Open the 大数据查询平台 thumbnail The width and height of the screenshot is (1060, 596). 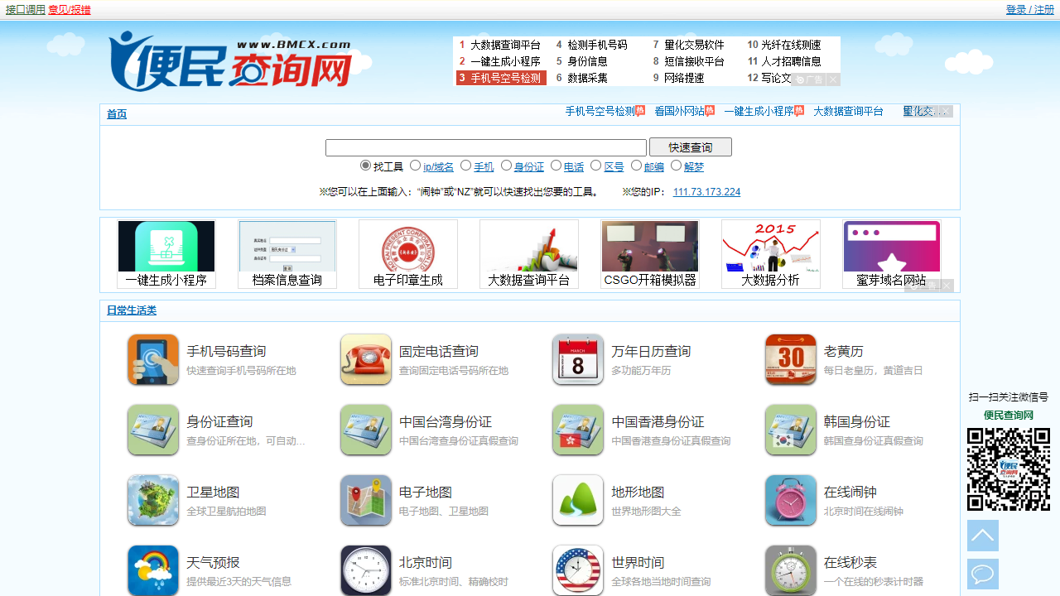[x=529, y=254]
